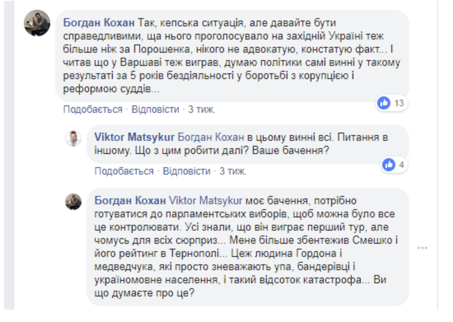Reply to Viktor Matsykur's comment via Відповісти
Image resolution: width=453 pixels, height=322 pixels.
point(187,171)
